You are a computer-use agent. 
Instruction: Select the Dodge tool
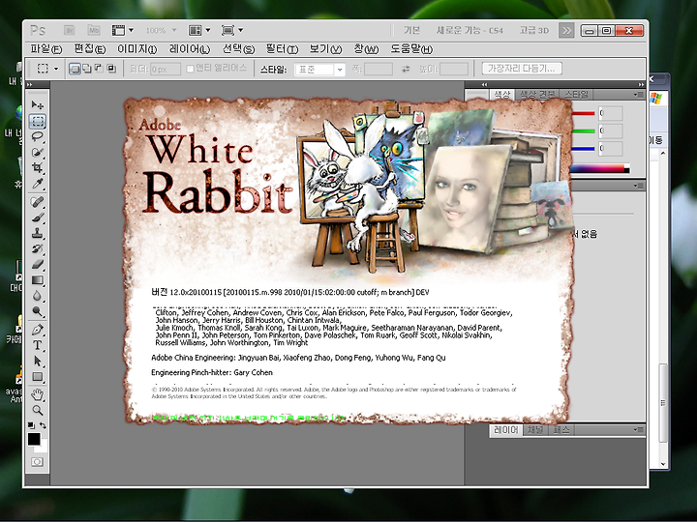[x=38, y=311]
